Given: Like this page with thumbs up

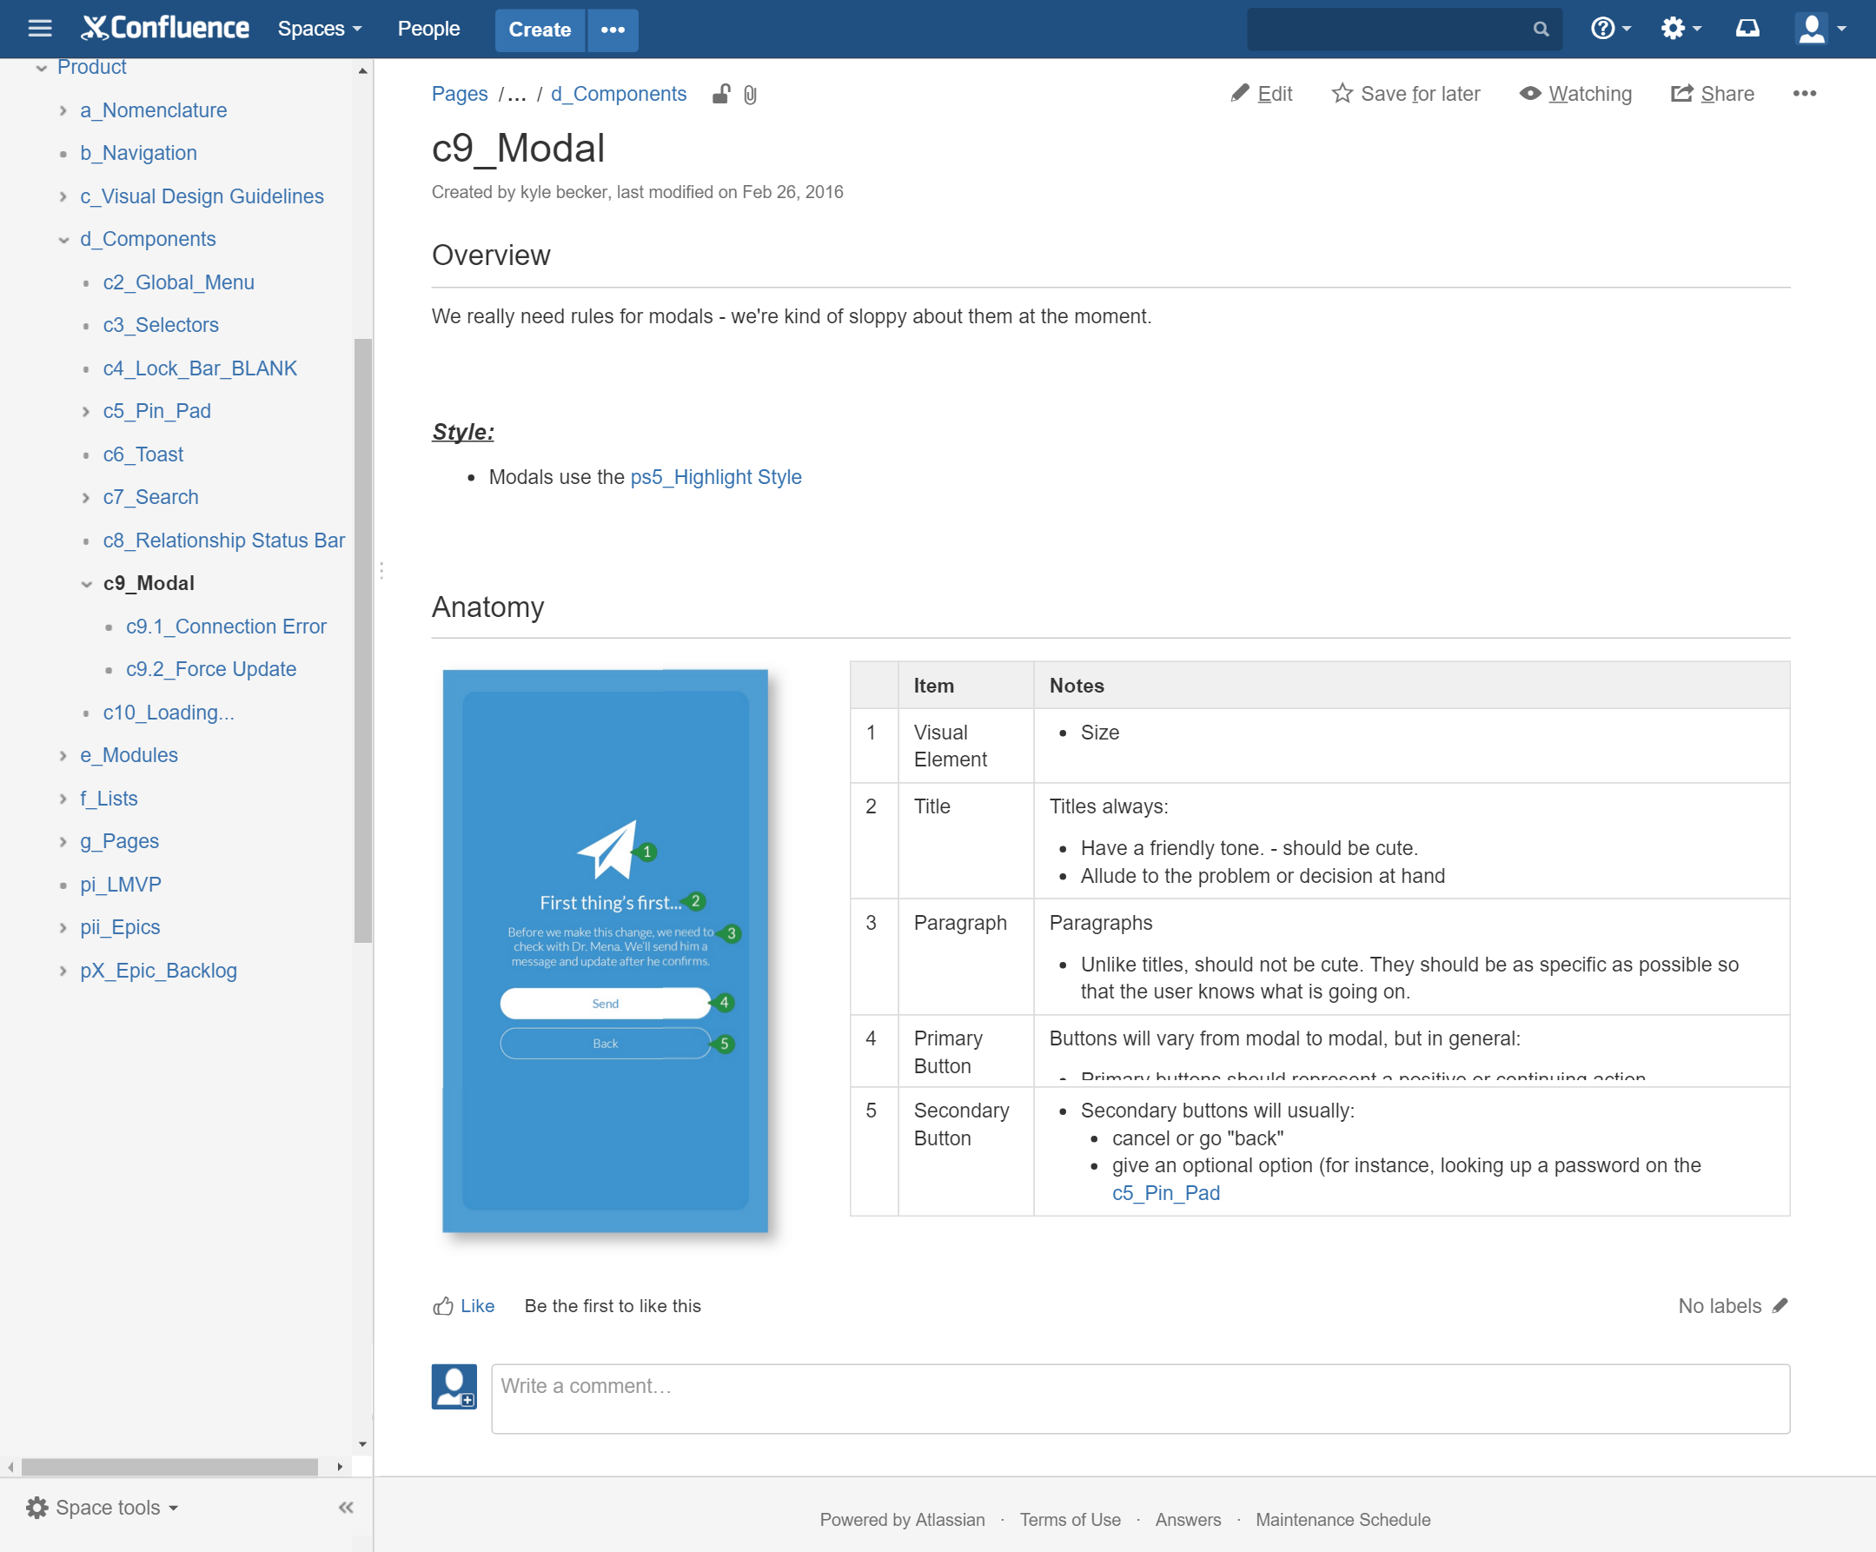Looking at the screenshot, I should click(444, 1306).
